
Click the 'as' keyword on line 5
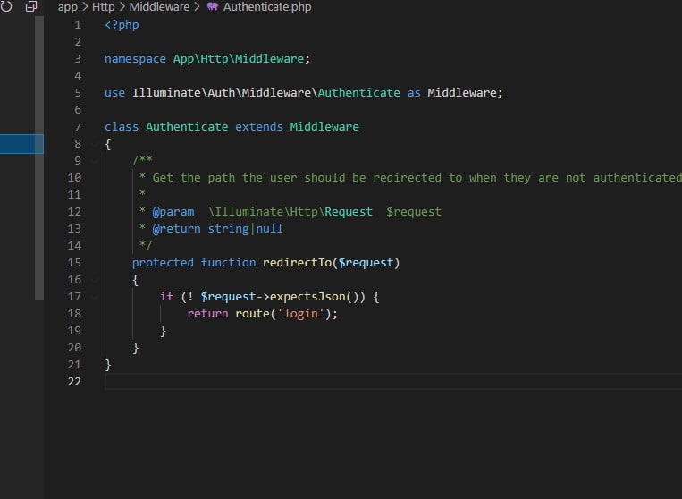pyautogui.click(x=414, y=93)
